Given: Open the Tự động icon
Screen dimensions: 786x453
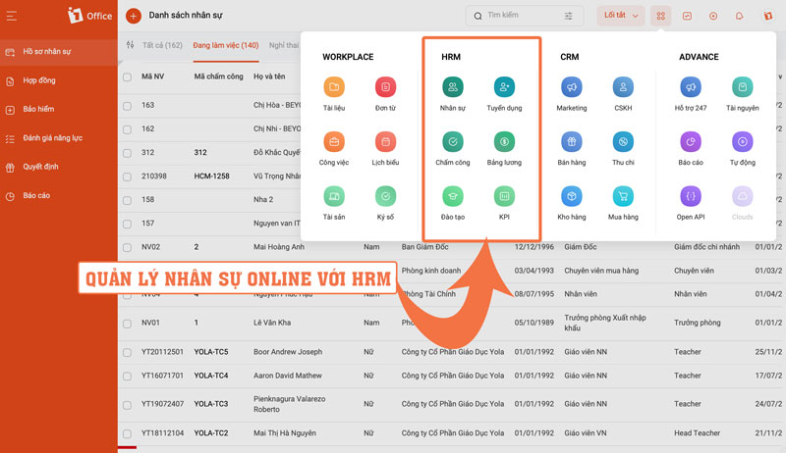Looking at the screenshot, I should 743,142.
